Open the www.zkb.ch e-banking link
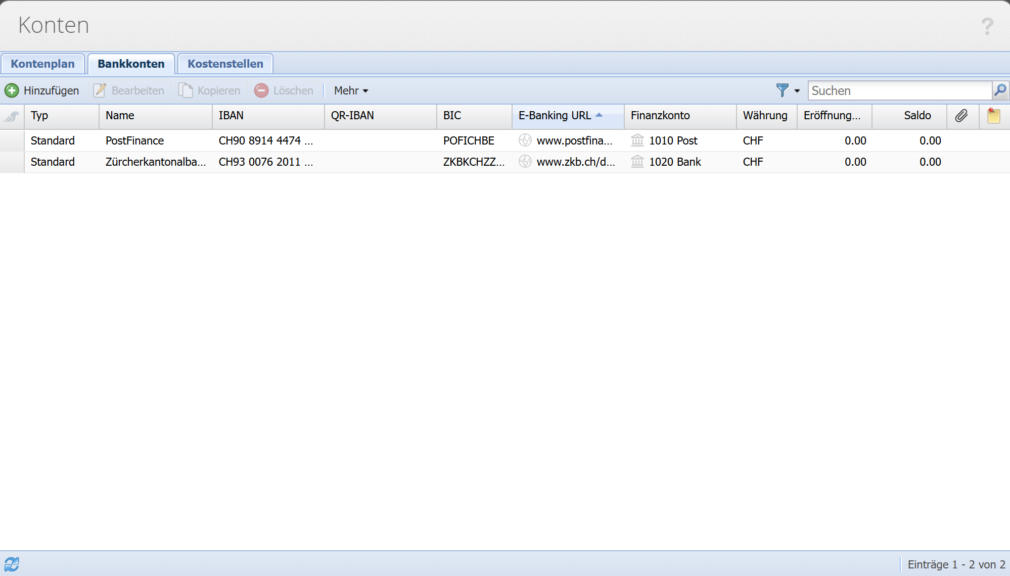Image resolution: width=1010 pixels, height=576 pixels. pos(575,162)
